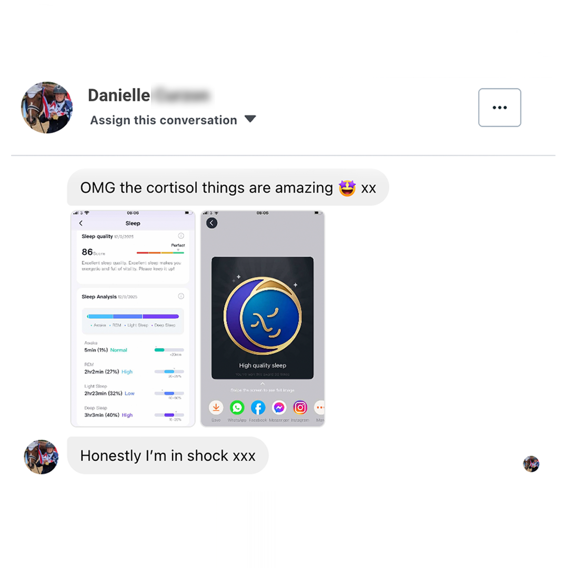
Task: Open the Sleep analysis screenshot thumbnail
Action: click(133, 318)
